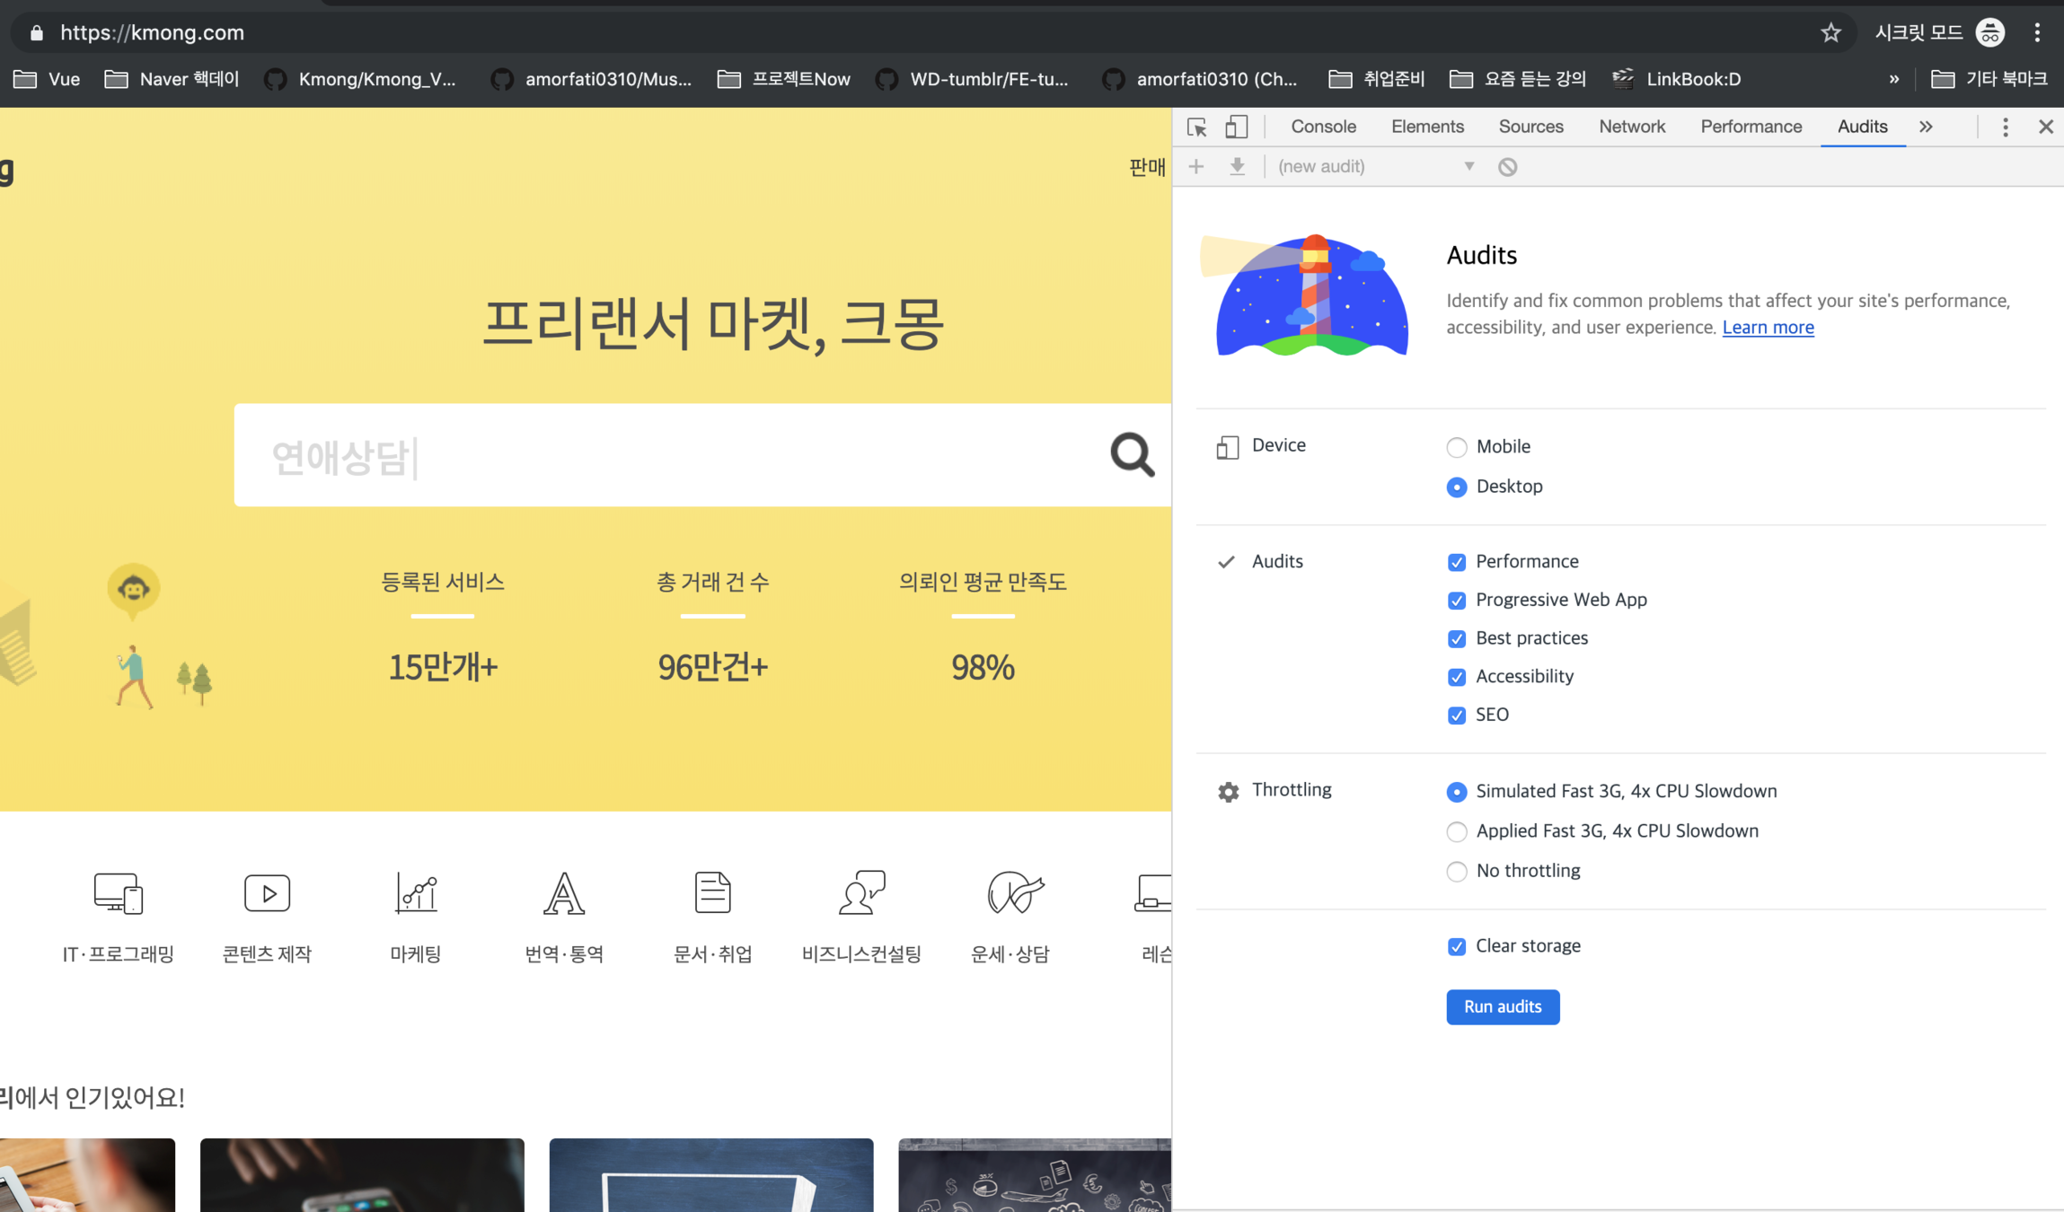Expand more DevTools tabs chevron
This screenshot has height=1212, width=2064.
1926,127
